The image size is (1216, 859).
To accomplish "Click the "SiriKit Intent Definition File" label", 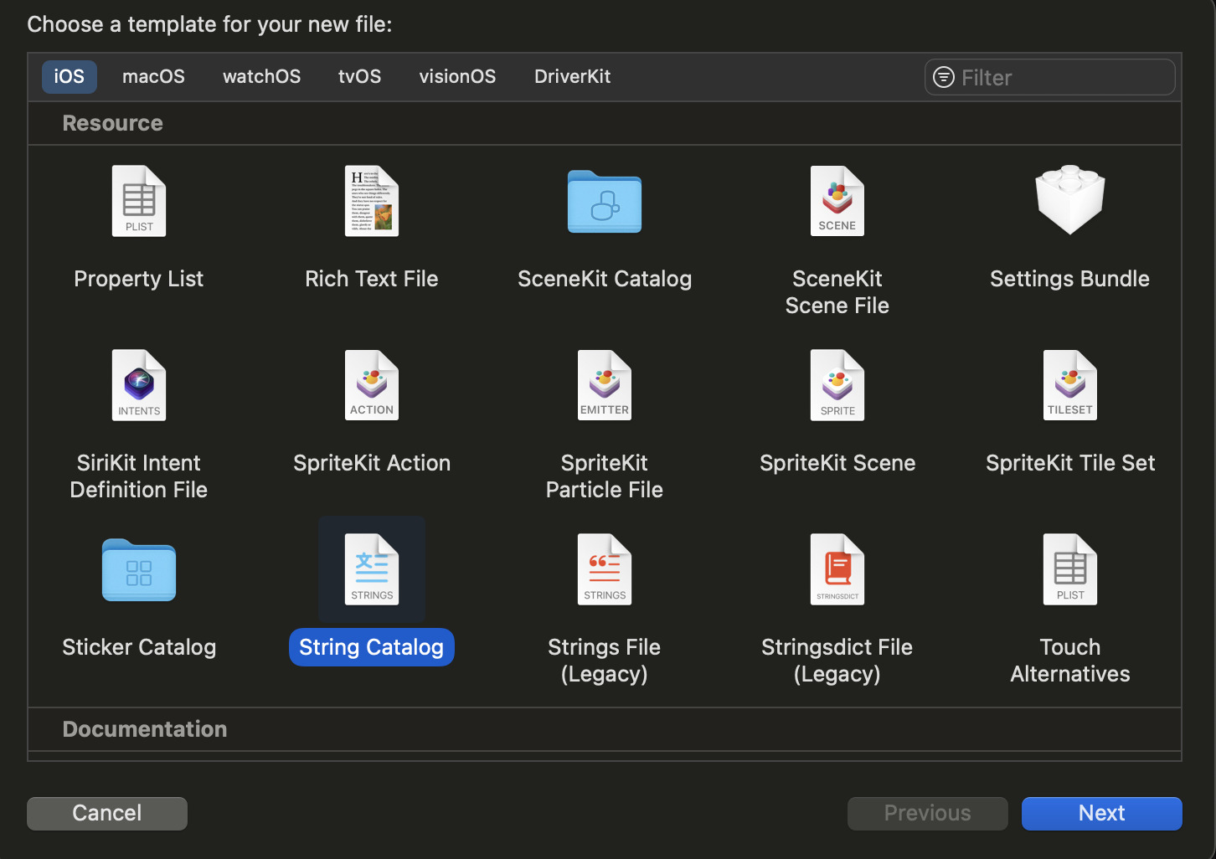I will 139,476.
